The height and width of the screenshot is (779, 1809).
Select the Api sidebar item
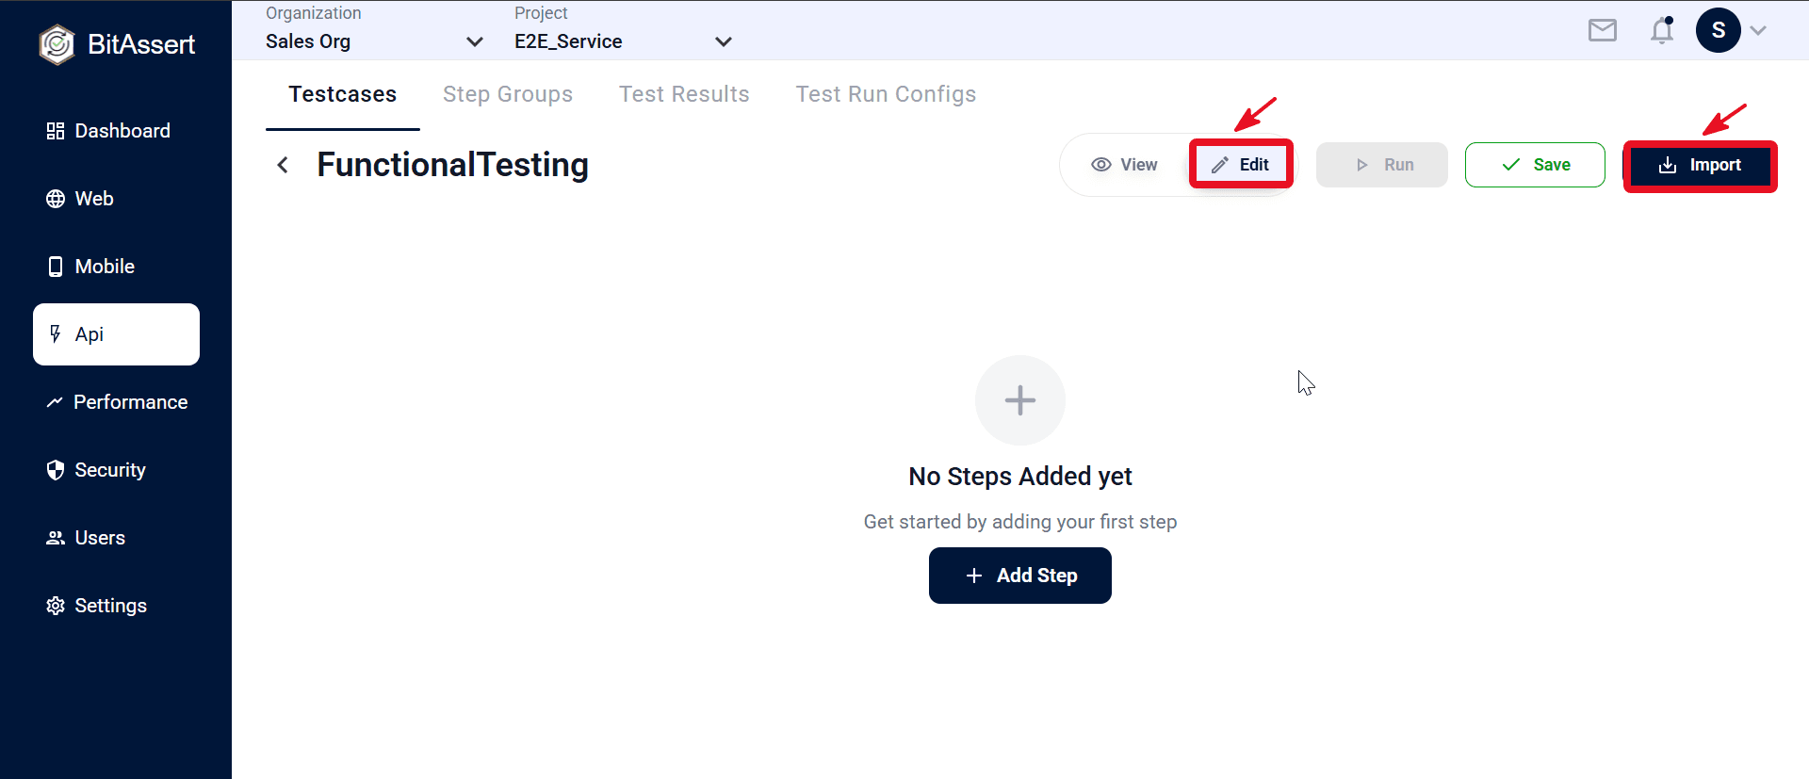[x=116, y=334]
